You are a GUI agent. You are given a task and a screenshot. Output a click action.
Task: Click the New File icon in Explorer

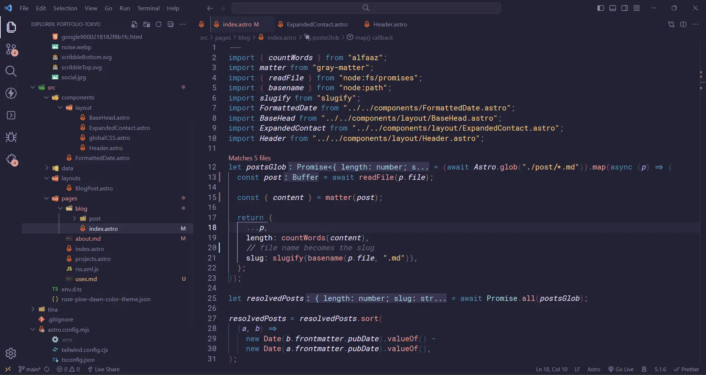click(134, 24)
